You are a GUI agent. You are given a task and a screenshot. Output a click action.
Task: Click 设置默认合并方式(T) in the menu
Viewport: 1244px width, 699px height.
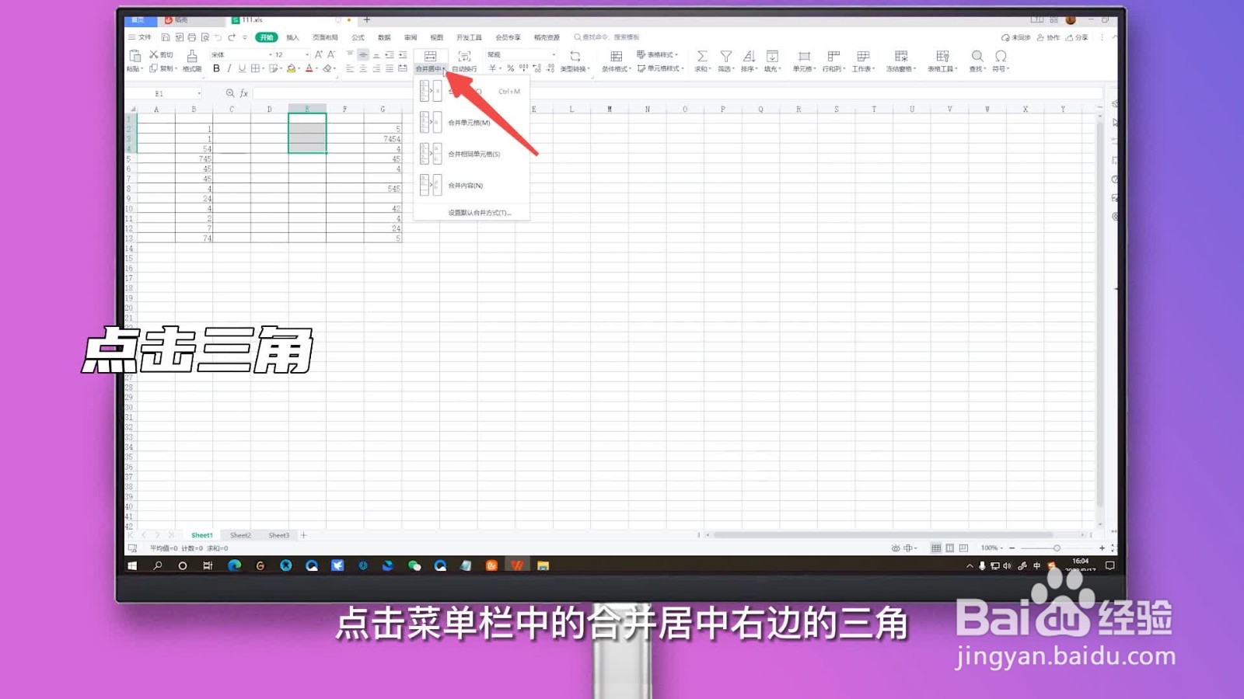[x=478, y=213]
